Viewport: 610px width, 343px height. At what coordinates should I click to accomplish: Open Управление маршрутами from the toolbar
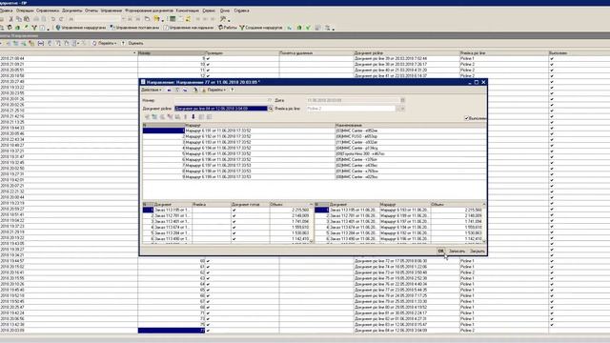(81, 28)
